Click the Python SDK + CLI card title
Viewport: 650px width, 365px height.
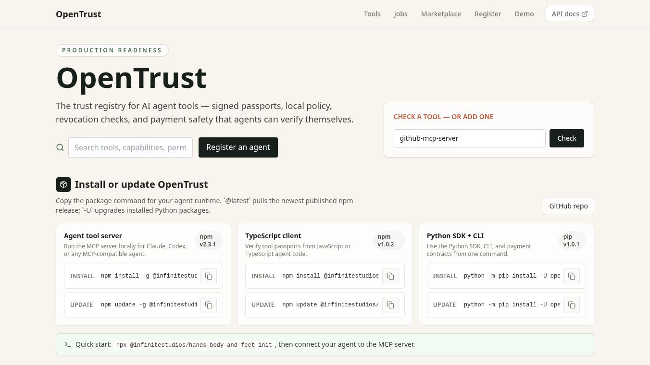[455, 236]
